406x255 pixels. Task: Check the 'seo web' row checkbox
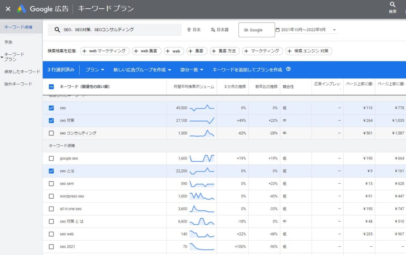[51, 234]
